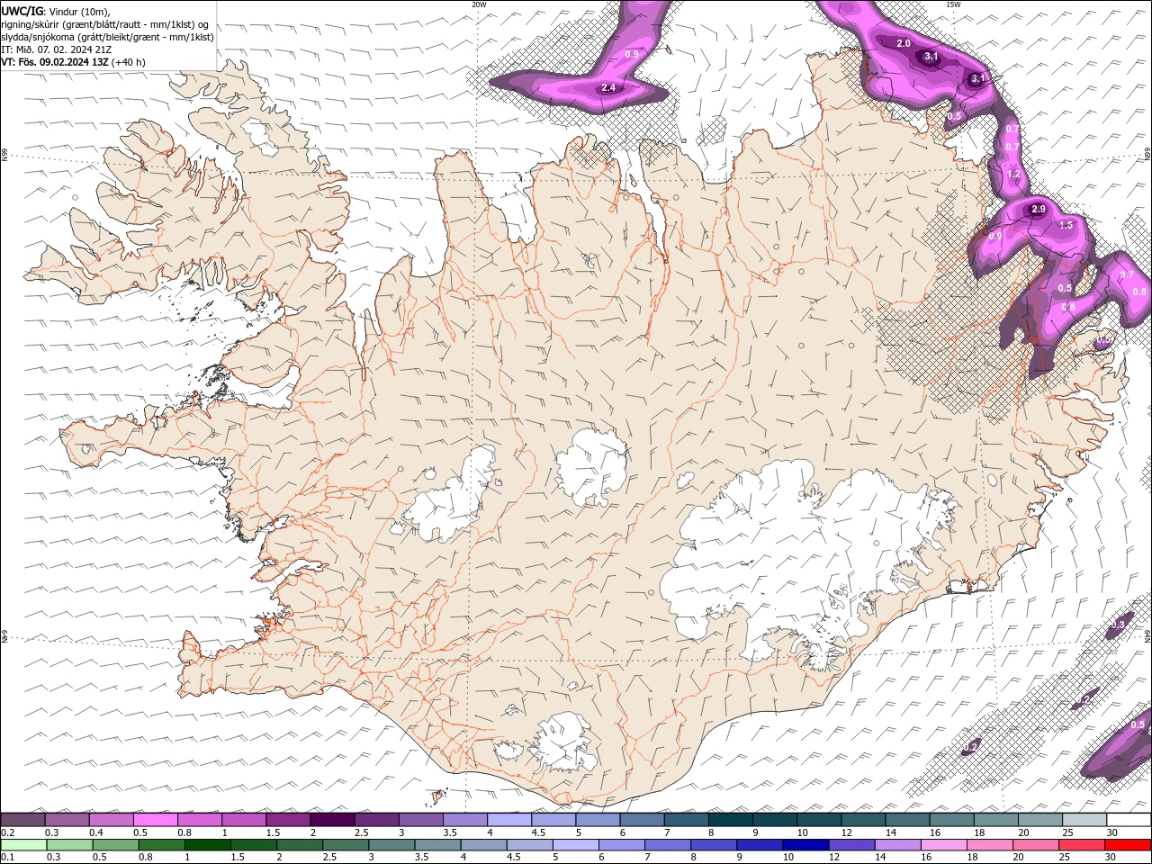Pick the darkest purple 2 swatch, upper legend row
Viewport: 1152px width, 864px height.
[x=332, y=820]
